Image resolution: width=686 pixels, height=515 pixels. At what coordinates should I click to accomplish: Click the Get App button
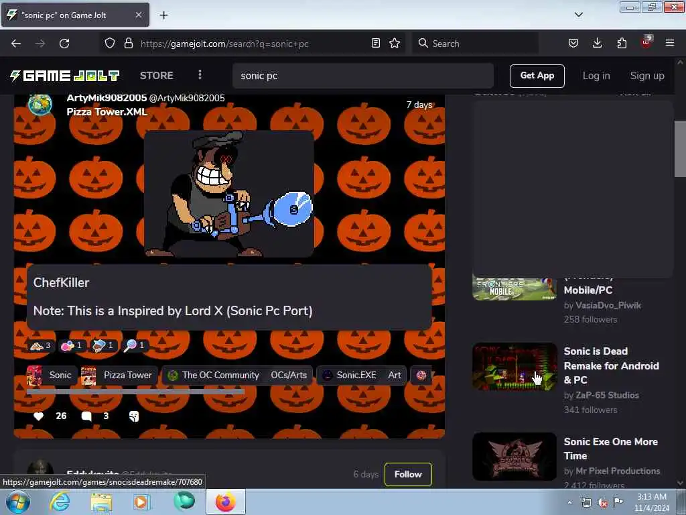click(537, 76)
